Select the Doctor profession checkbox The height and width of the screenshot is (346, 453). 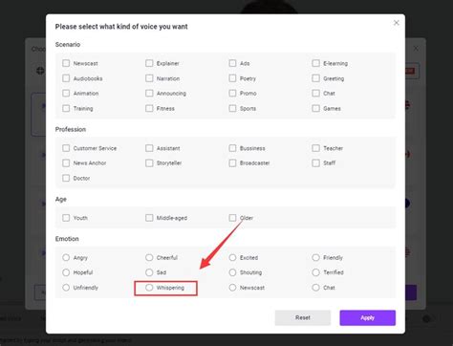click(x=66, y=178)
